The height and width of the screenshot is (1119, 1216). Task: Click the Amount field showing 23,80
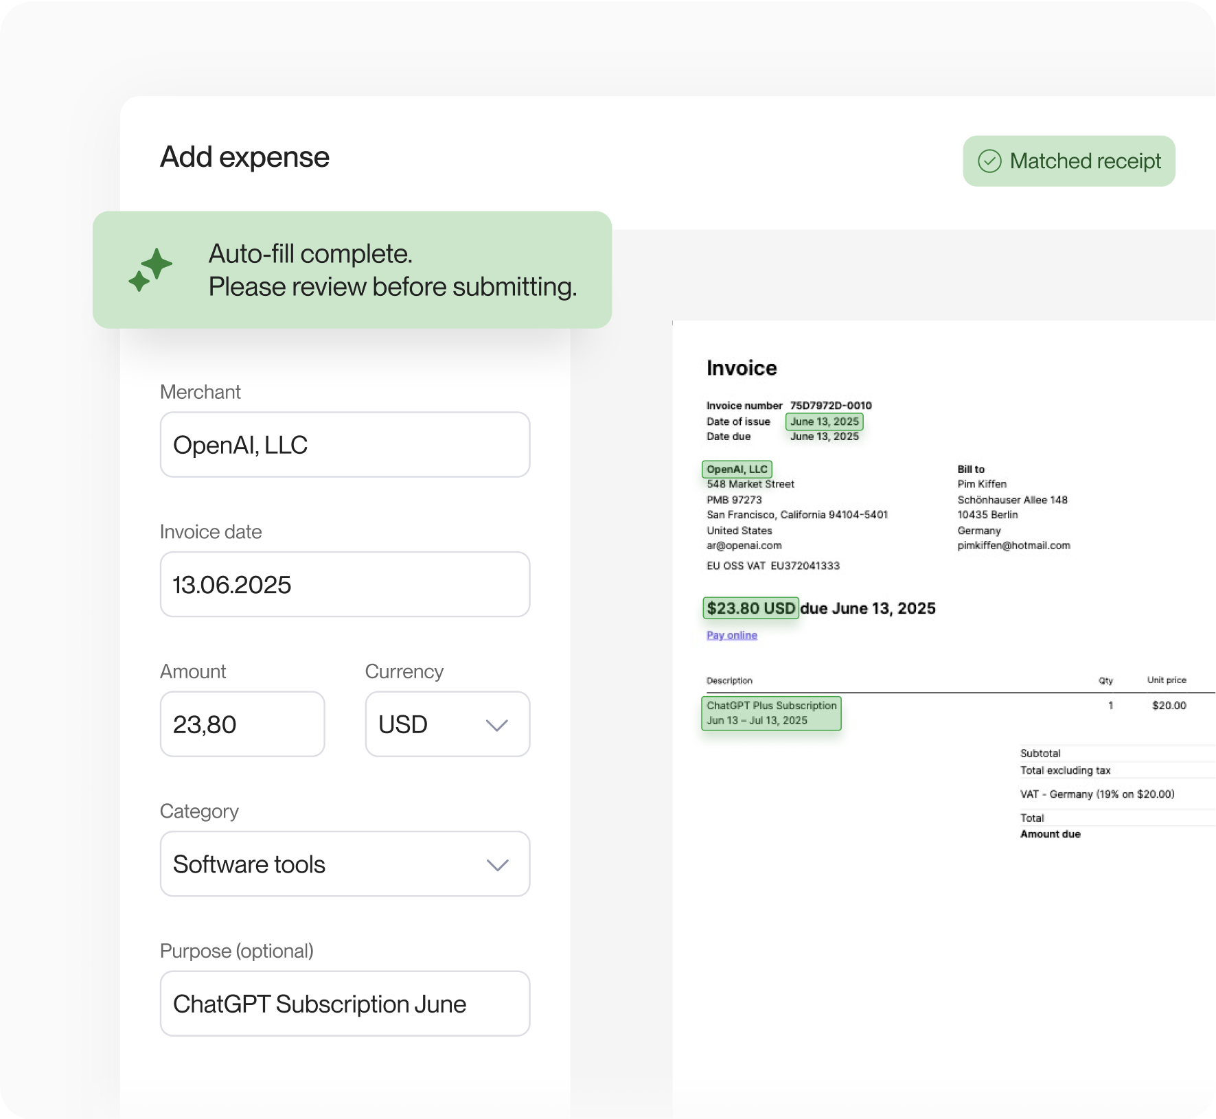[242, 724]
